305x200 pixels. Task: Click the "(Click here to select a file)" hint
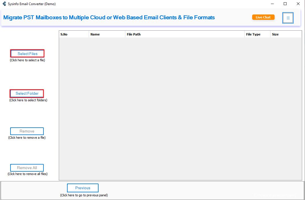(28, 60)
